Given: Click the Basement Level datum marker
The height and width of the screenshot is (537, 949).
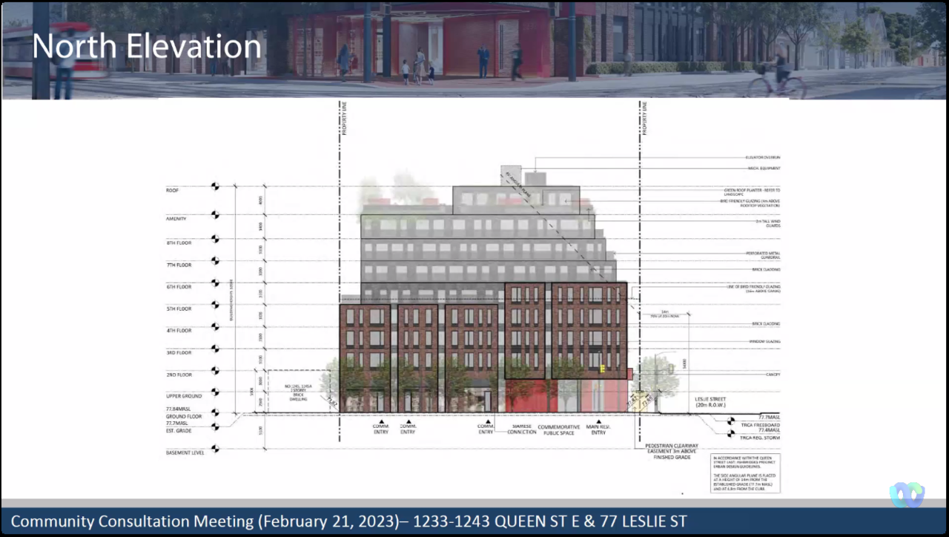Looking at the screenshot, I should click(x=215, y=449).
